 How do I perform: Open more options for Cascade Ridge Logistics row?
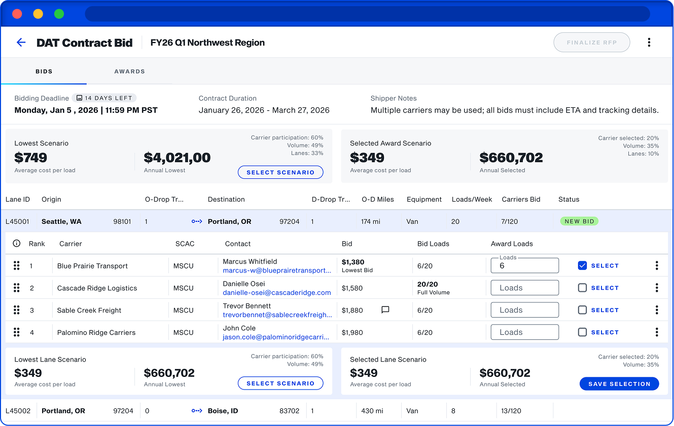pos(657,288)
